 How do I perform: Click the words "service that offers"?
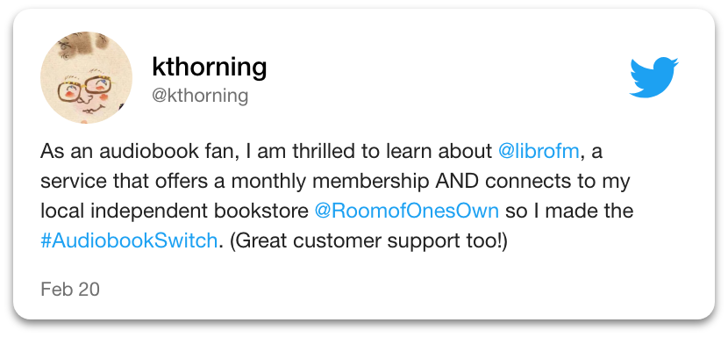coord(124,182)
